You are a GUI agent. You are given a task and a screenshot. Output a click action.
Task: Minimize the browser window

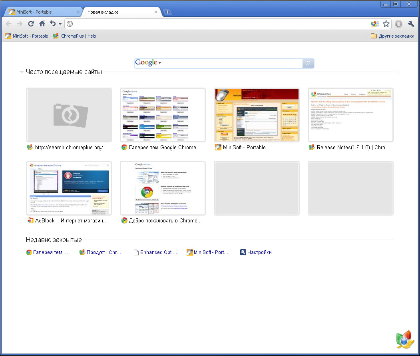pyautogui.click(x=386, y=4)
